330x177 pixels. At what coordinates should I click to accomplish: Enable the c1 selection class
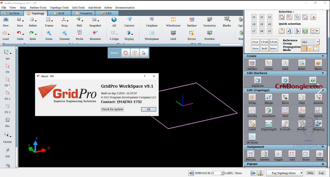click(254, 17)
